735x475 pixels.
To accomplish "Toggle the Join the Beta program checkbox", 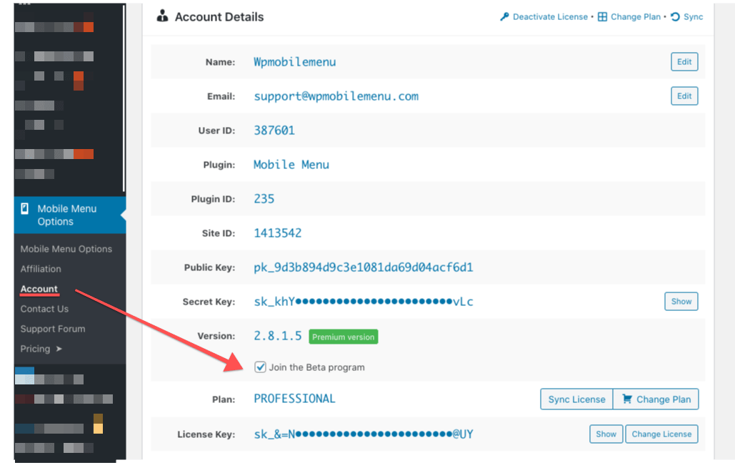I will (260, 367).
